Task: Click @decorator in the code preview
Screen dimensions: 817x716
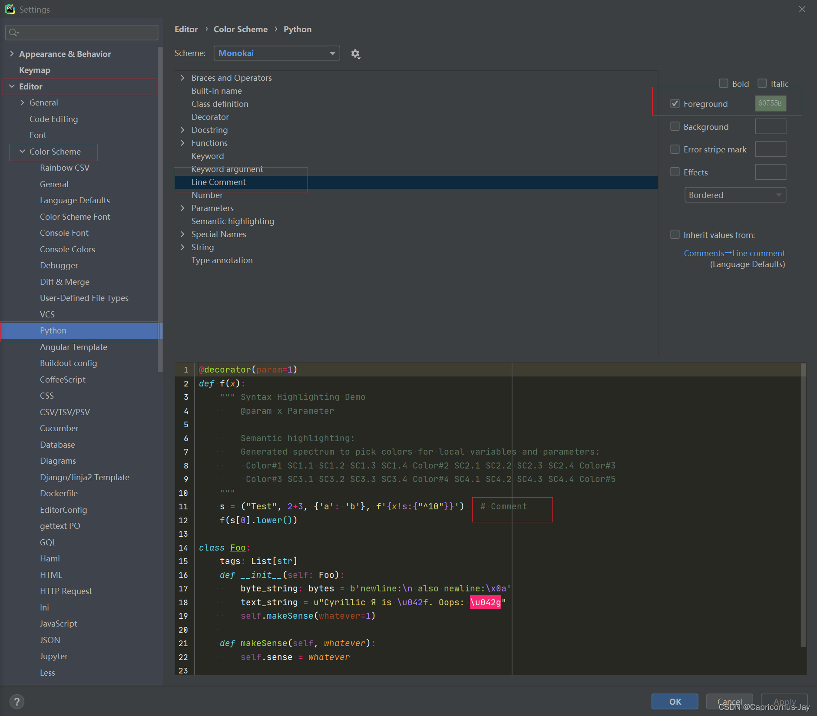Action: (225, 370)
